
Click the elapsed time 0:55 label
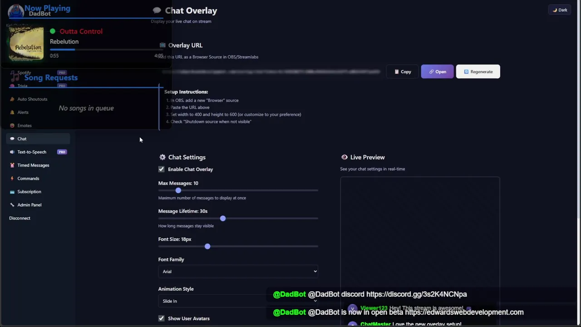click(54, 56)
